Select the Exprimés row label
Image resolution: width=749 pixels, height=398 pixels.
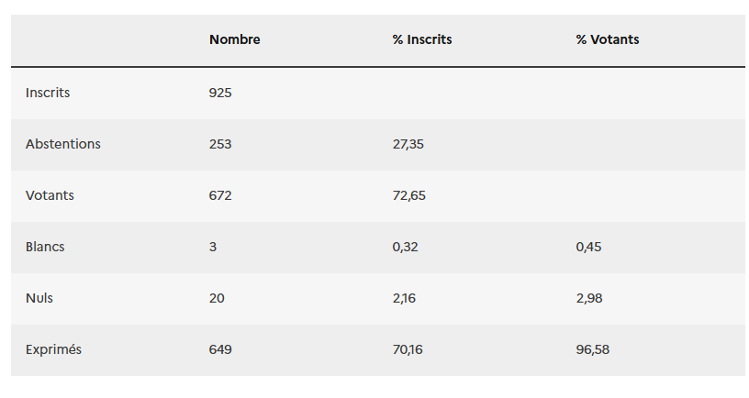(53, 349)
